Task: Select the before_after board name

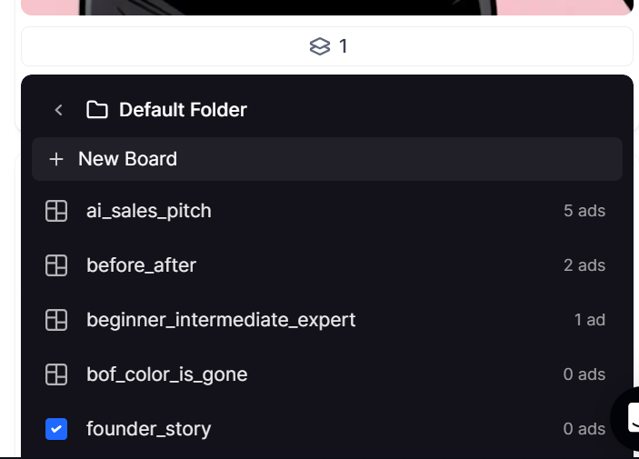Action: click(x=141, y=265)
